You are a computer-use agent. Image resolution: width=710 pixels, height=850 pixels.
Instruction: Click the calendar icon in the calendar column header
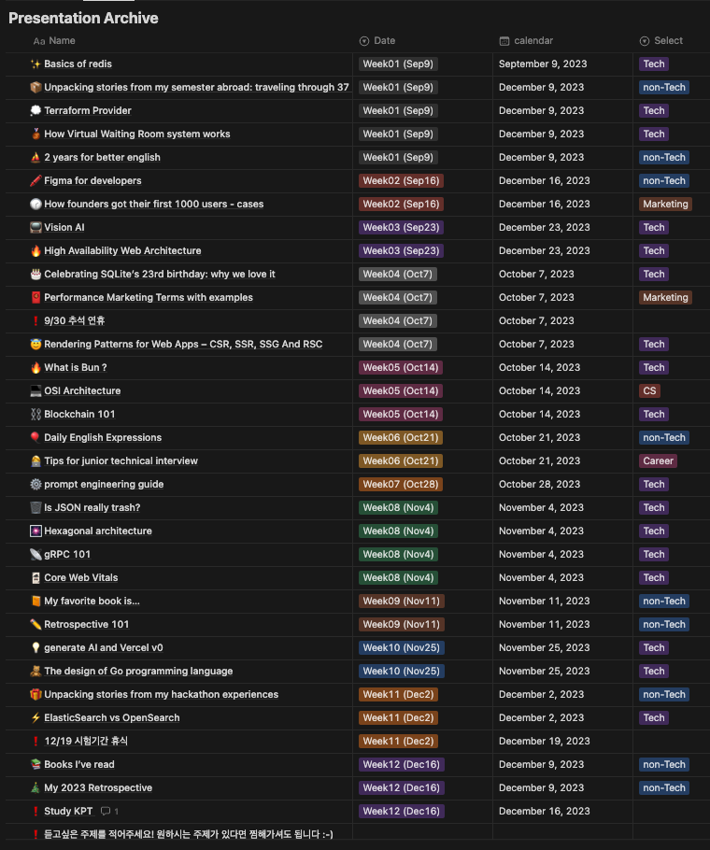pyautogui.click(x=504, y=41)
